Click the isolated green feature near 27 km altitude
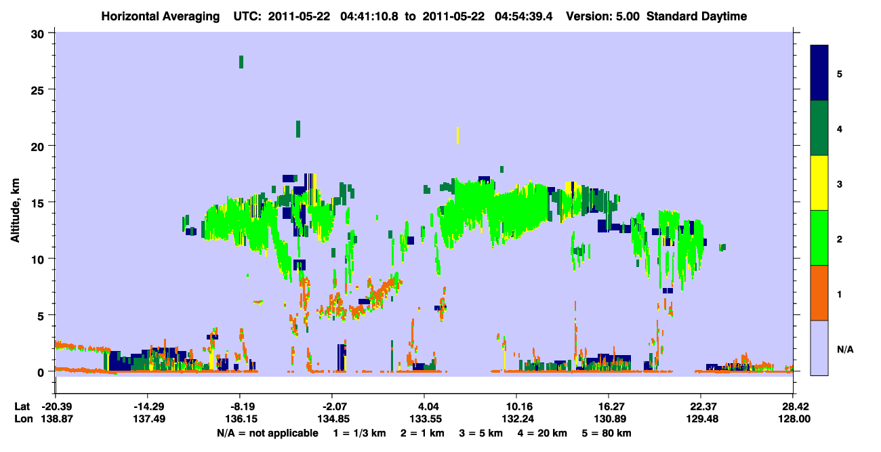 tap(241, 62)
